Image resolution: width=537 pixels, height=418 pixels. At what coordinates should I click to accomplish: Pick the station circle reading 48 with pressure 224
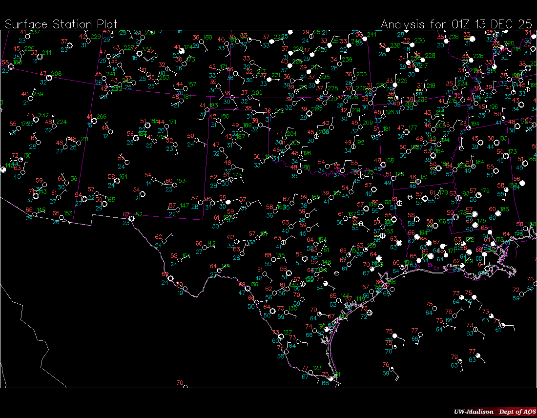pyautogui.click(x=54, y=126)
